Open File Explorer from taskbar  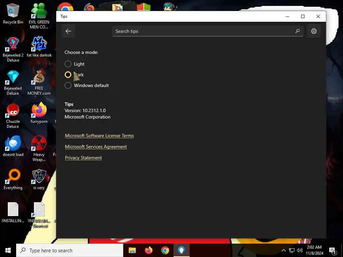click(x=132, y=250)
